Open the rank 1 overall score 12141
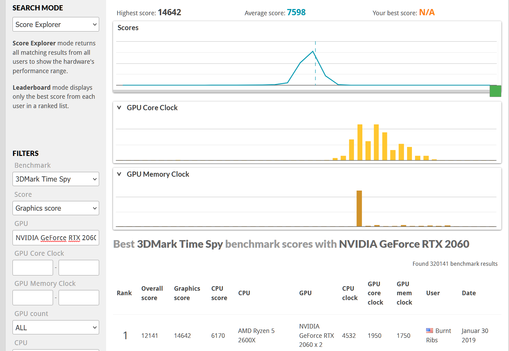This screenshot has height=351, width=509. (x=149, y=335)
